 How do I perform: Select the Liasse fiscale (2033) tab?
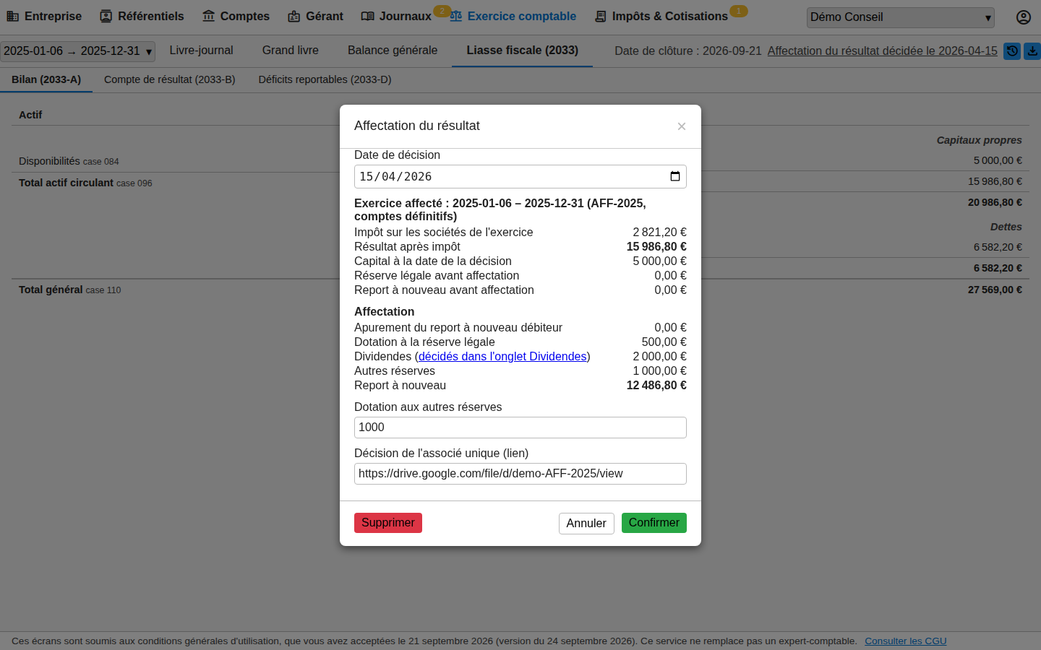(522, 51)
